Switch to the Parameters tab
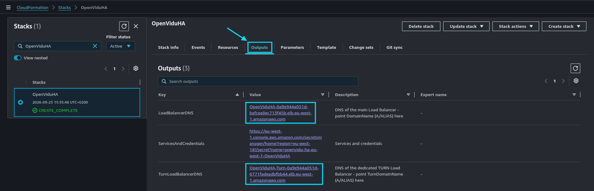Screen dimensions: 594x191 point(292,47)
